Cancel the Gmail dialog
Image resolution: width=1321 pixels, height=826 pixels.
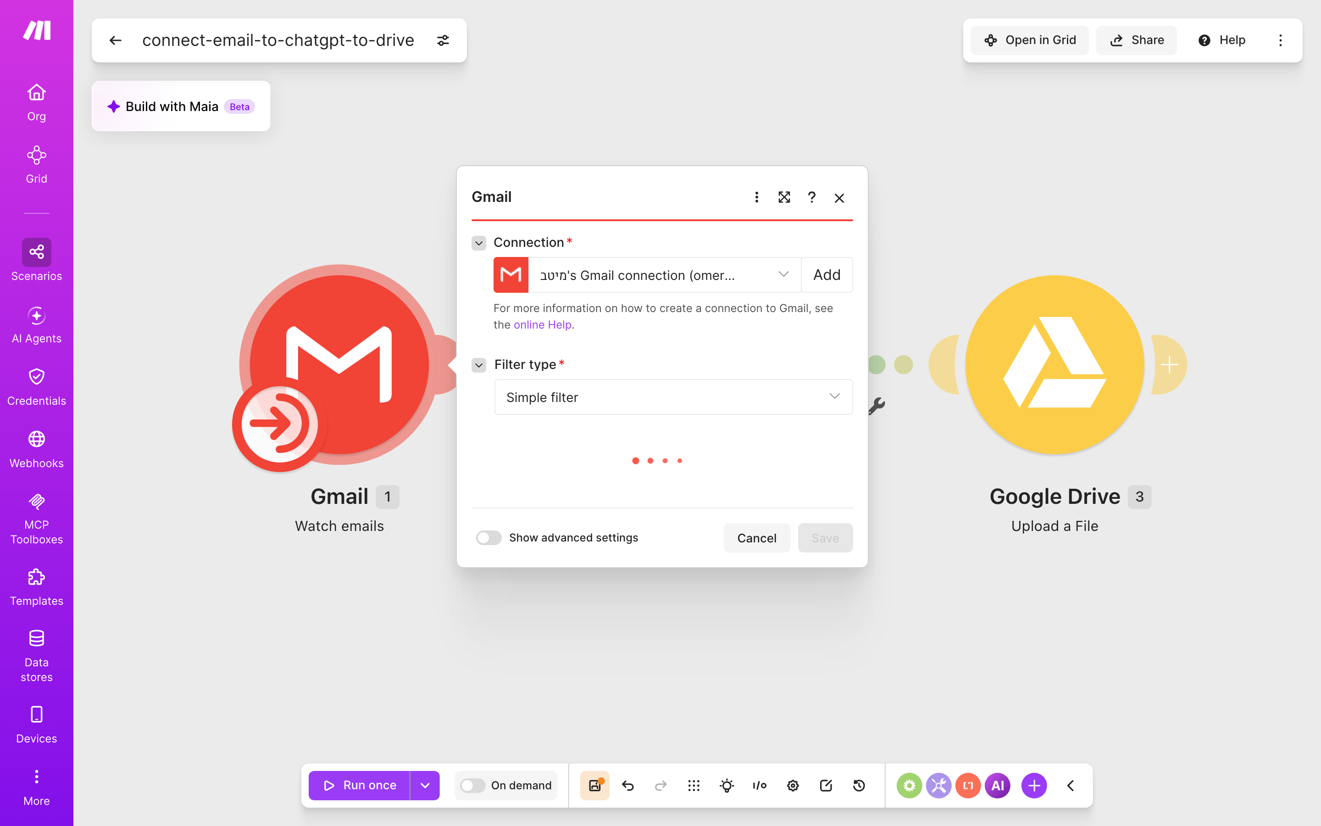[x=756, y=537]
